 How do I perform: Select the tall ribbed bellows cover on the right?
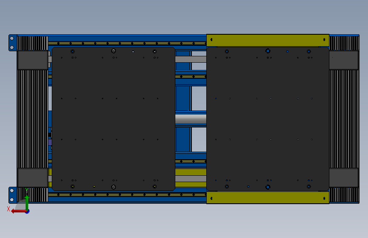[344, 119]
